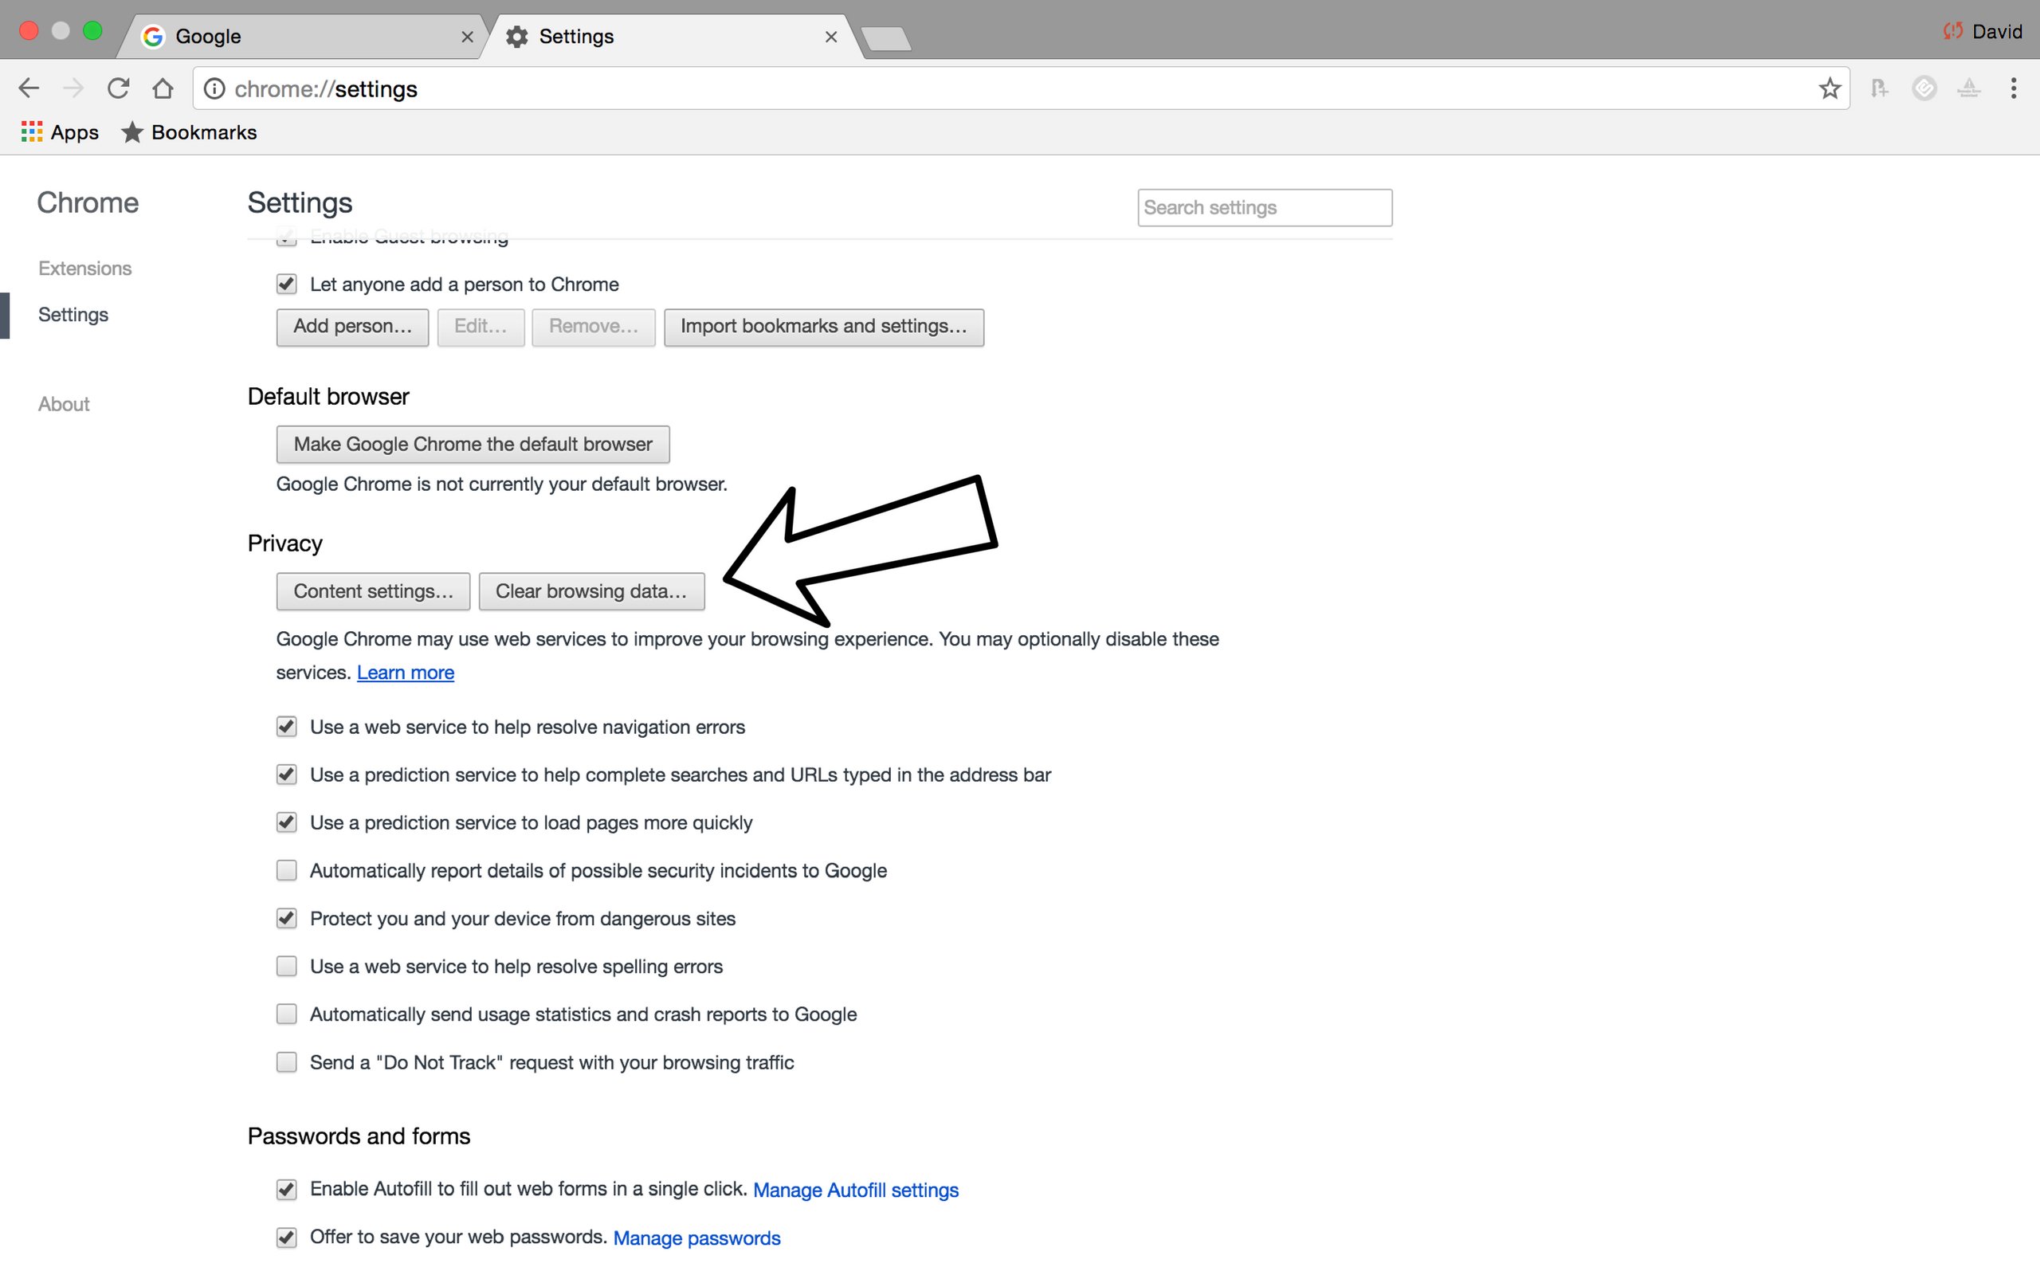Click the Settings icon in sidebar
This screenshot has height=1275, width=2040.
[x=73, y=314]
